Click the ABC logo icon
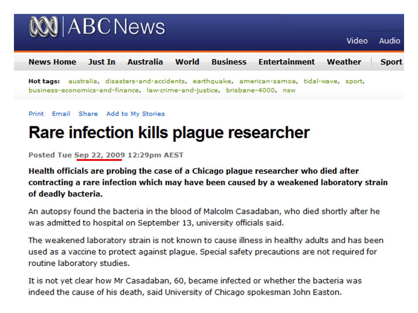The height and width of the screenshot is (313, 418). [x=44, y=27]
